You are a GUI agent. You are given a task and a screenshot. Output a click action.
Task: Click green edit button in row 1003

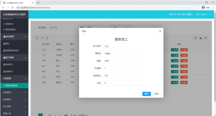(x=174, y=66)
